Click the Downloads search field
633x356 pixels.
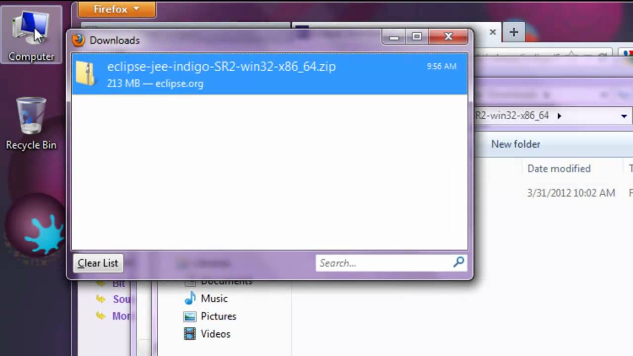391,263
